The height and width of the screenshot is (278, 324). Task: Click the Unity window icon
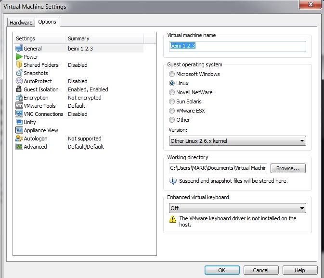19,122
